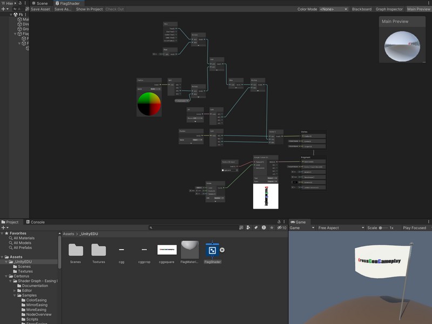The width and height of the screenshot is (432, 324).
Task: Expand FlagShader sub-assets arrow button
Action: 222,250
